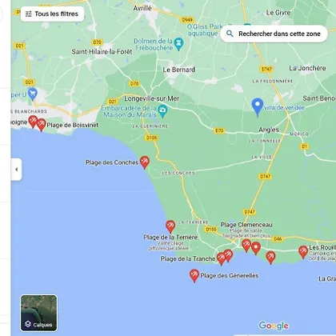
Task: Click the selected Plage Clemenceau red pin
Action: [x=256, y=248]
